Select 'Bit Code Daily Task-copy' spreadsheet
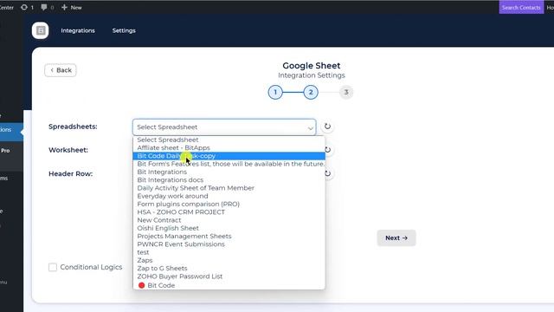Image resolution: width=554 pixels, height=312 pixels. (x=229, y=156)
